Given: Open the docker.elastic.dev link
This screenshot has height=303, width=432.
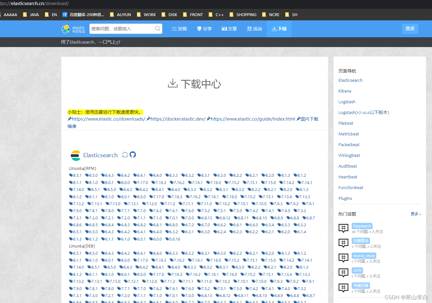Looking at the screenshot, I should click(176, 119).
